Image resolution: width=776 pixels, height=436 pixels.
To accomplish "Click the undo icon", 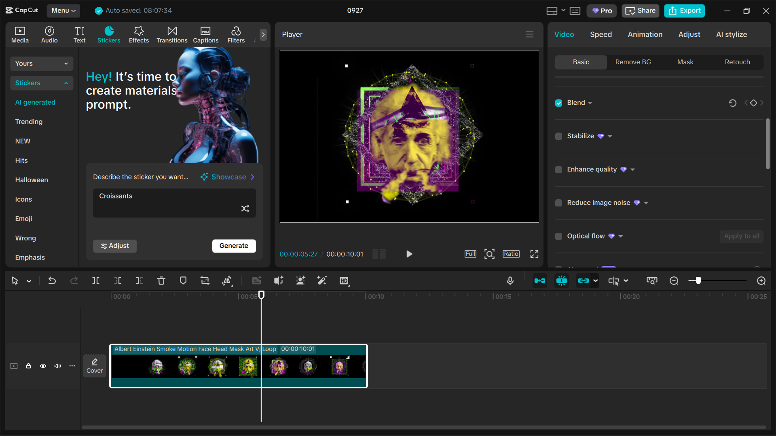I will 52,280.
